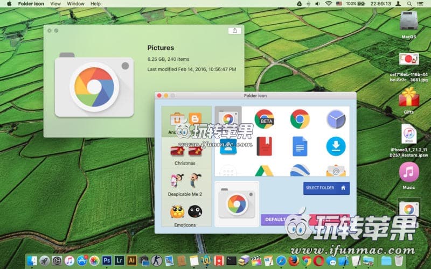Select the iPhone3,1 Restore.ipsw file on desktop
Viewport: 431px width, 269px height.
(x=409, y=140)
